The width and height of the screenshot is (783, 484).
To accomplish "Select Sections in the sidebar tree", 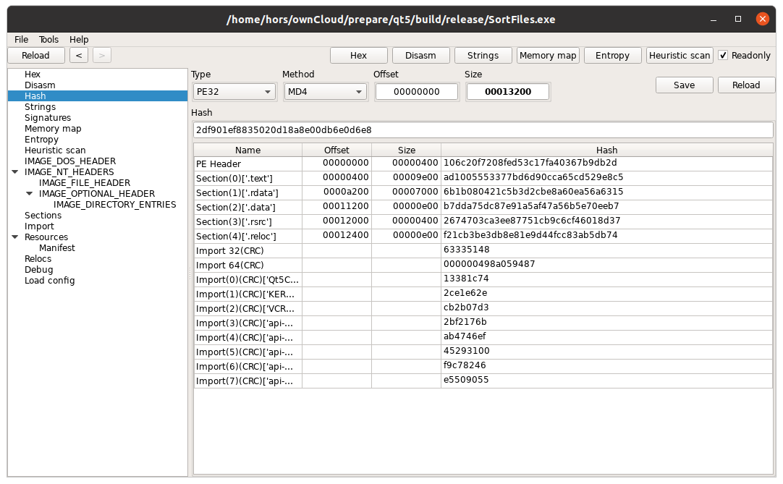I will click(43, 216).
